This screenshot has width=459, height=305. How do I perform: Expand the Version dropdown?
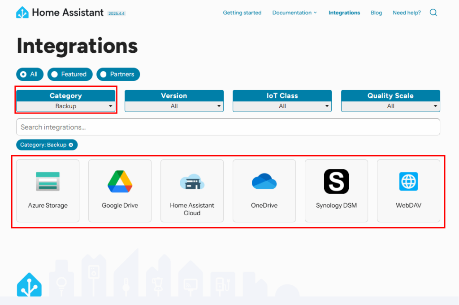click(174, 106)
